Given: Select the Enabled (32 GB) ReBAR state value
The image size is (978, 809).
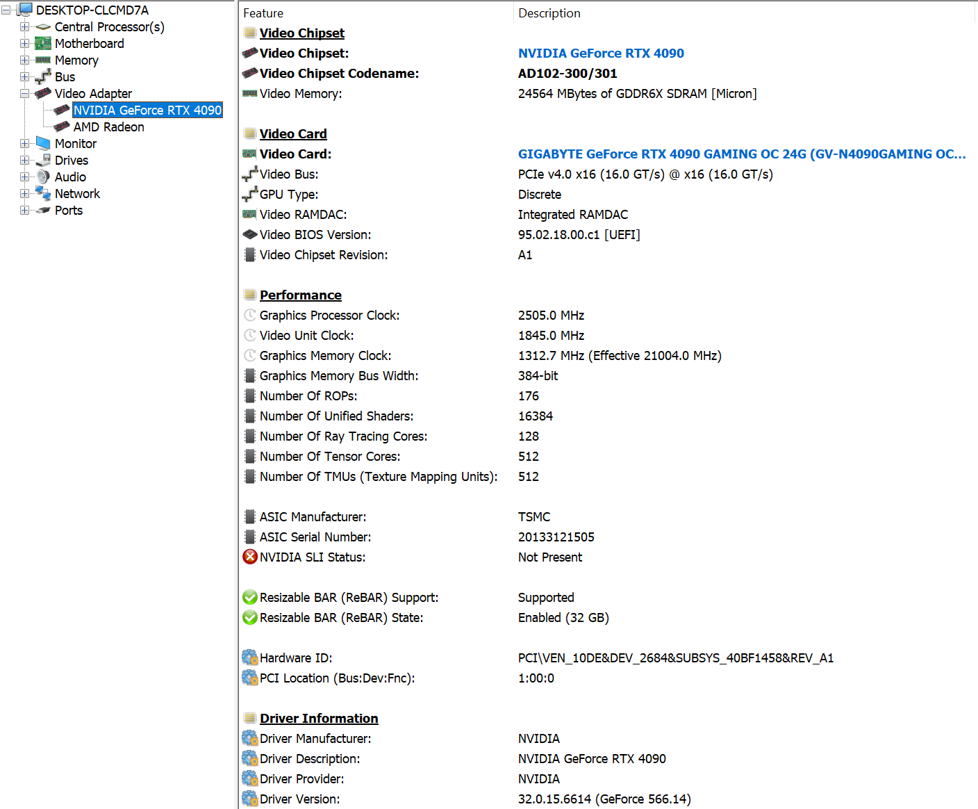Looking at the screenshot, I should click(x=563, y=618).
